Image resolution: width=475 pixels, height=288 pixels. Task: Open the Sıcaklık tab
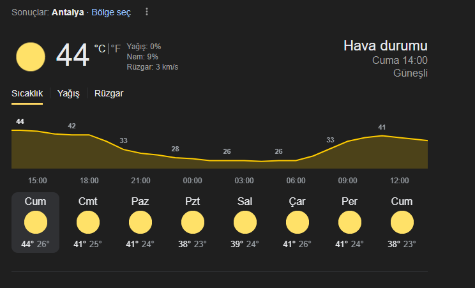[27, 93]
